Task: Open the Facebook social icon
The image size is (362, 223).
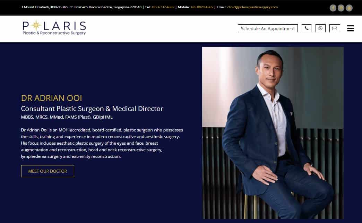Action: point(333,8)
